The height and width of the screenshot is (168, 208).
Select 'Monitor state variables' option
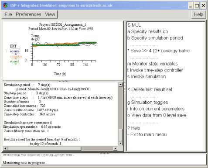(x=153, y=64)
